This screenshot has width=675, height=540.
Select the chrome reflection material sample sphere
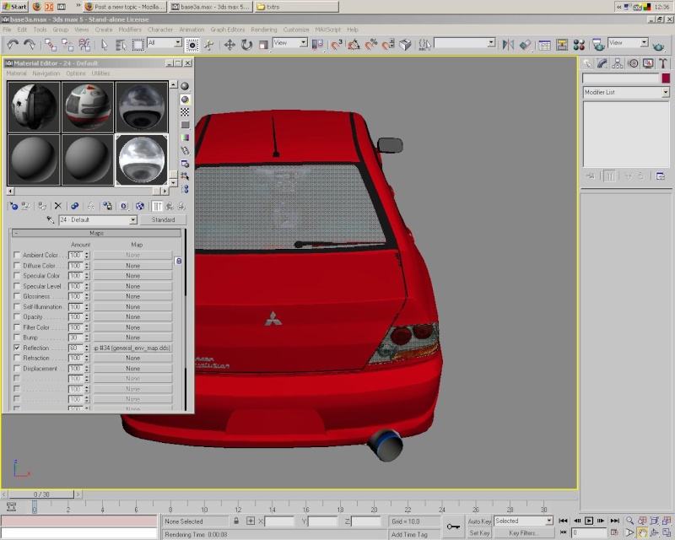pos(141,159)
